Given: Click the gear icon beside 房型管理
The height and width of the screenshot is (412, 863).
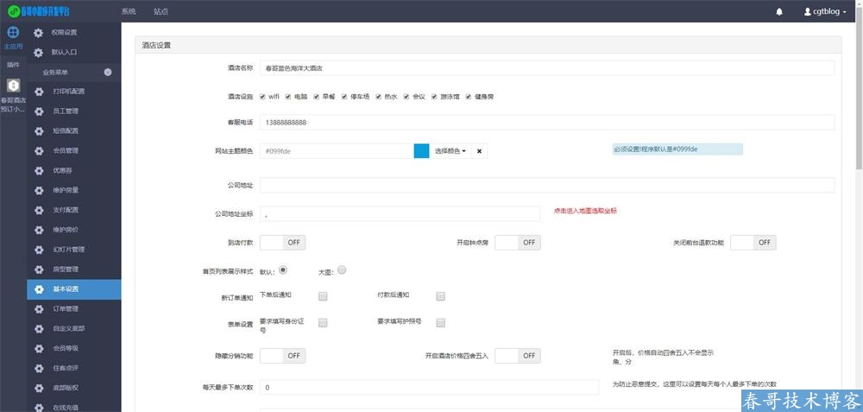Looking at the screenshot, I should 39,269.
